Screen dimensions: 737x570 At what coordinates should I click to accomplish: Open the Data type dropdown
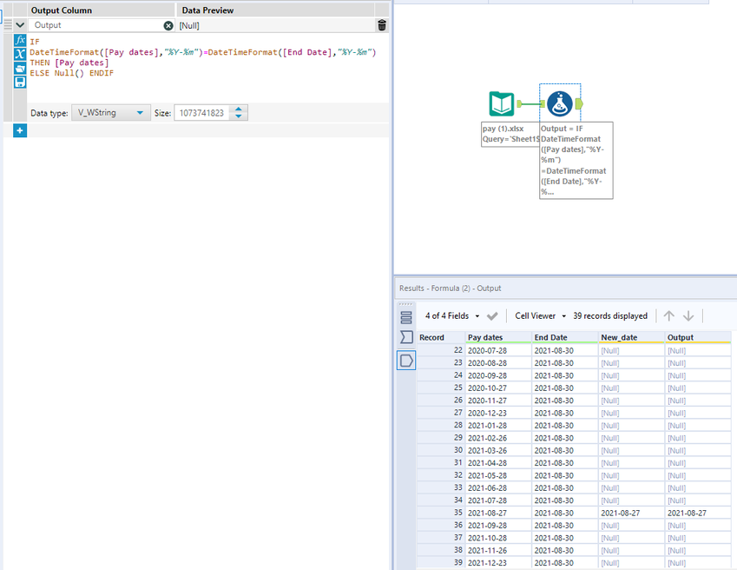(x=111, y=113)
